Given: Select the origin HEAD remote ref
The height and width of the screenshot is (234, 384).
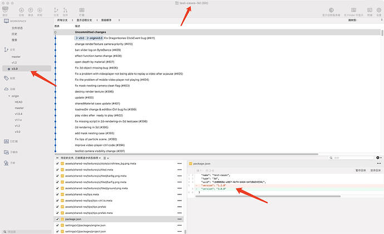Looking at the screenshot, I should [18, 102].
